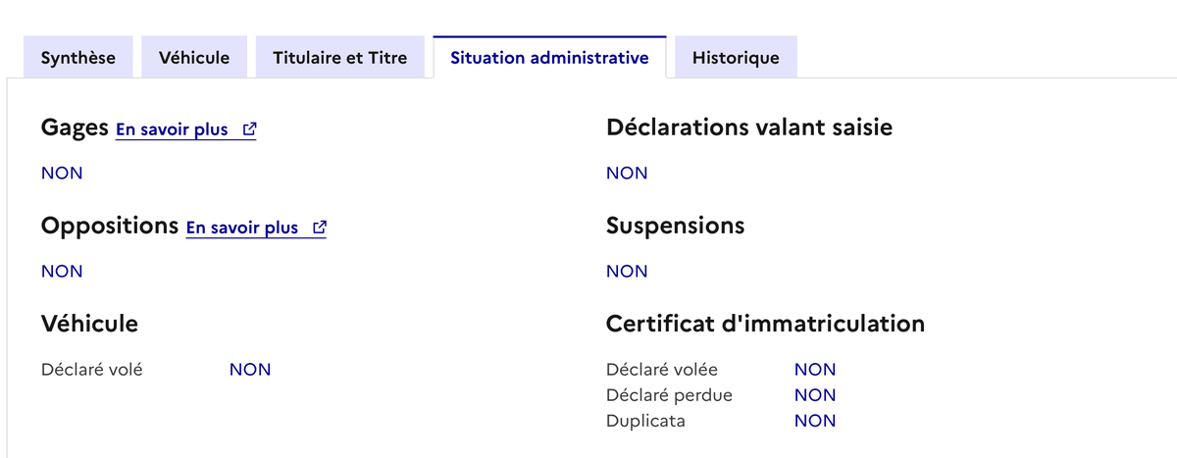Click the Oppositions heading
The width and height of the screenshot is (1177, 458).
[109, 226]
